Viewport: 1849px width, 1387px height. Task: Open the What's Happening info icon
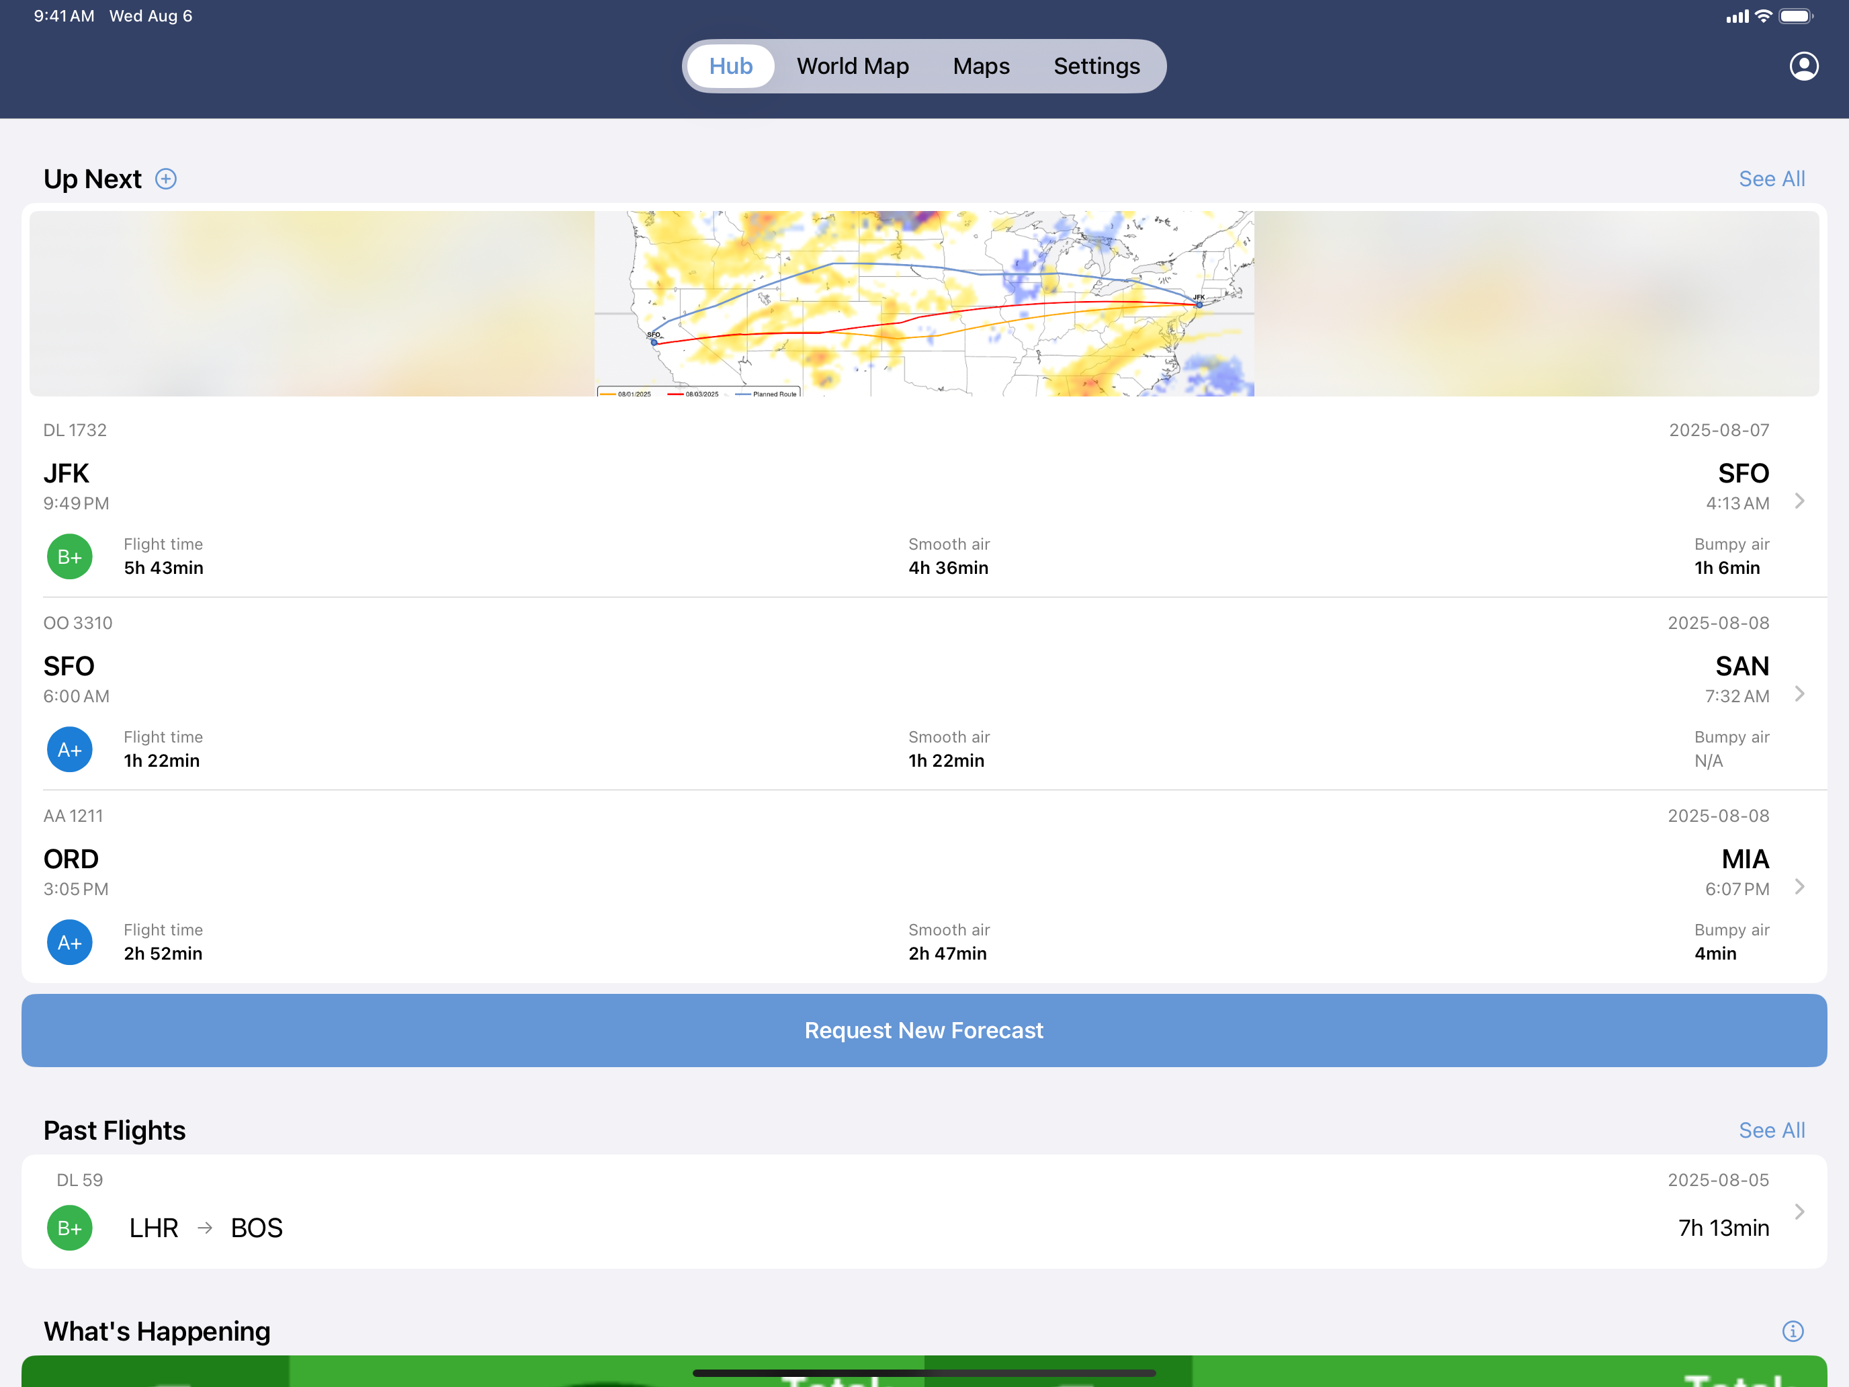[x=1792, y=1331]
